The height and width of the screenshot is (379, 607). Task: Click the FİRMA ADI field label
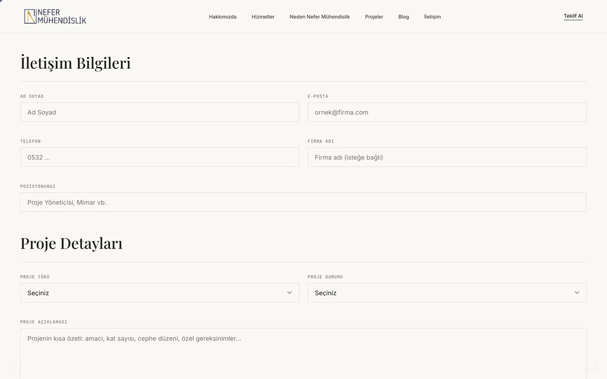tap(321, 141)
